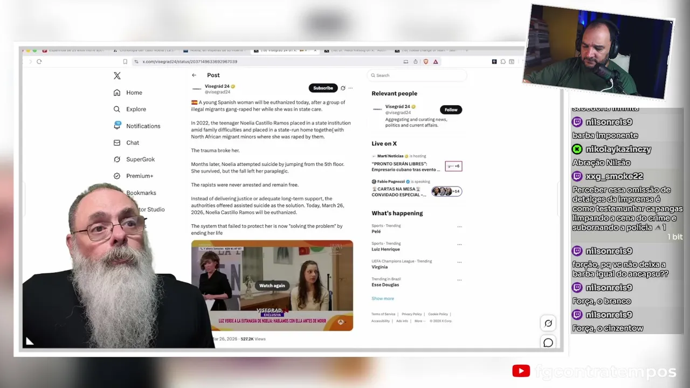Go back using the Post arrow
Screen dimensions: 690x388
(x=194, y=75)
